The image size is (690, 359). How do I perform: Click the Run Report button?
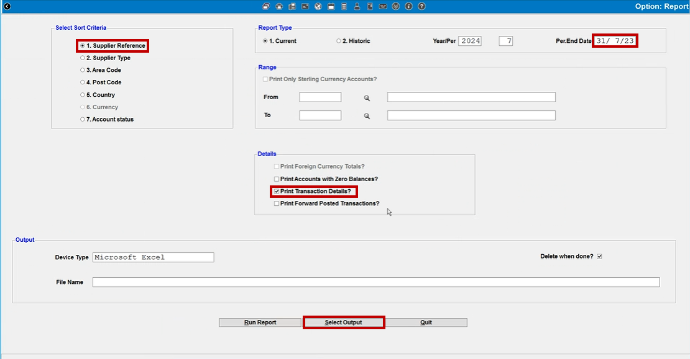[260, 322]
